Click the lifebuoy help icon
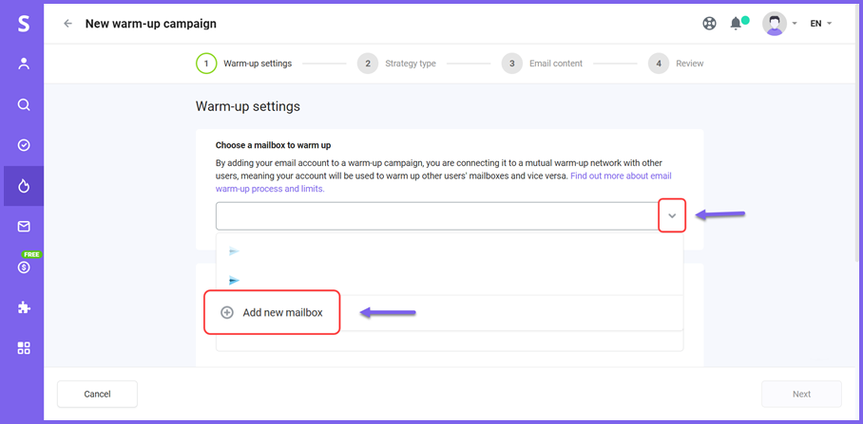 coord(709,24)
